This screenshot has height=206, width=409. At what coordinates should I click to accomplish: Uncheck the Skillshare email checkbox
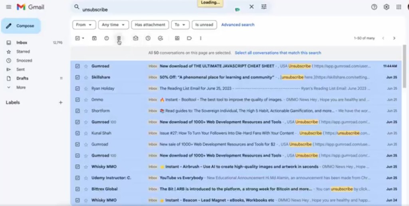tap(77, 77)
